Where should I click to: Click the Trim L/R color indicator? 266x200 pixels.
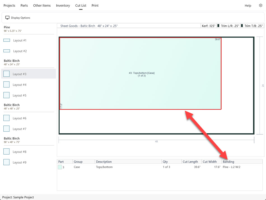click(218, 26)
